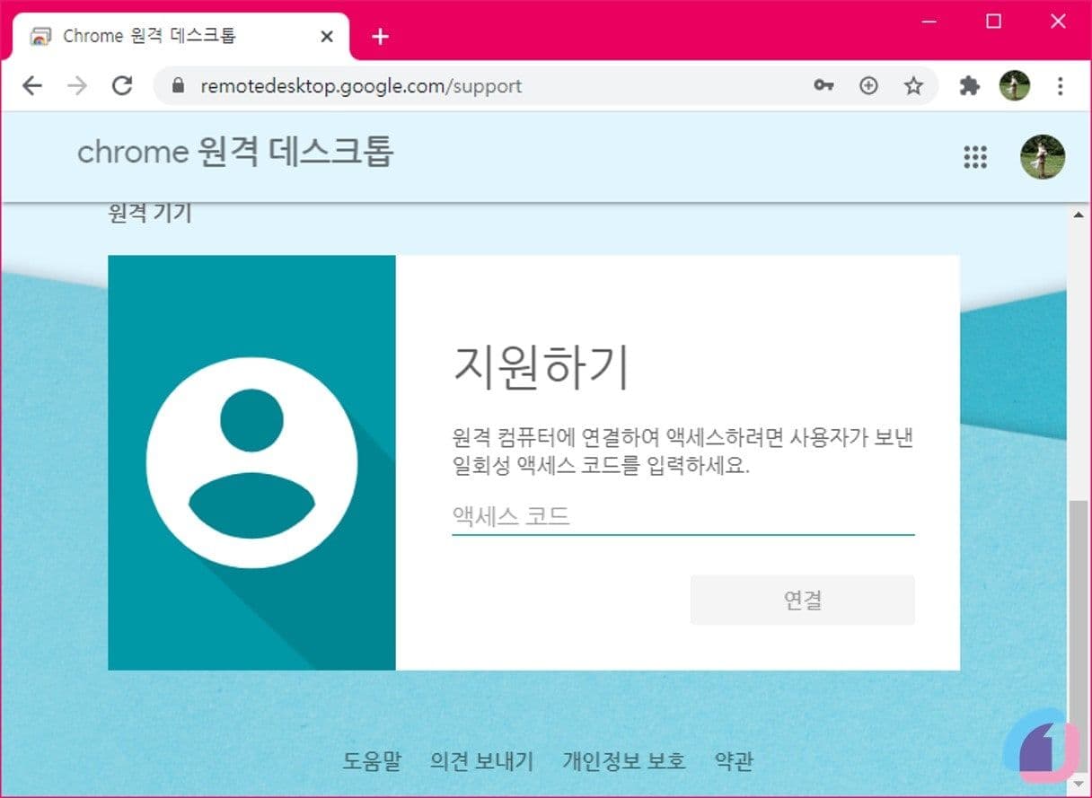
Task: Click the 원격 기기 section label
Action: (150, 214)
